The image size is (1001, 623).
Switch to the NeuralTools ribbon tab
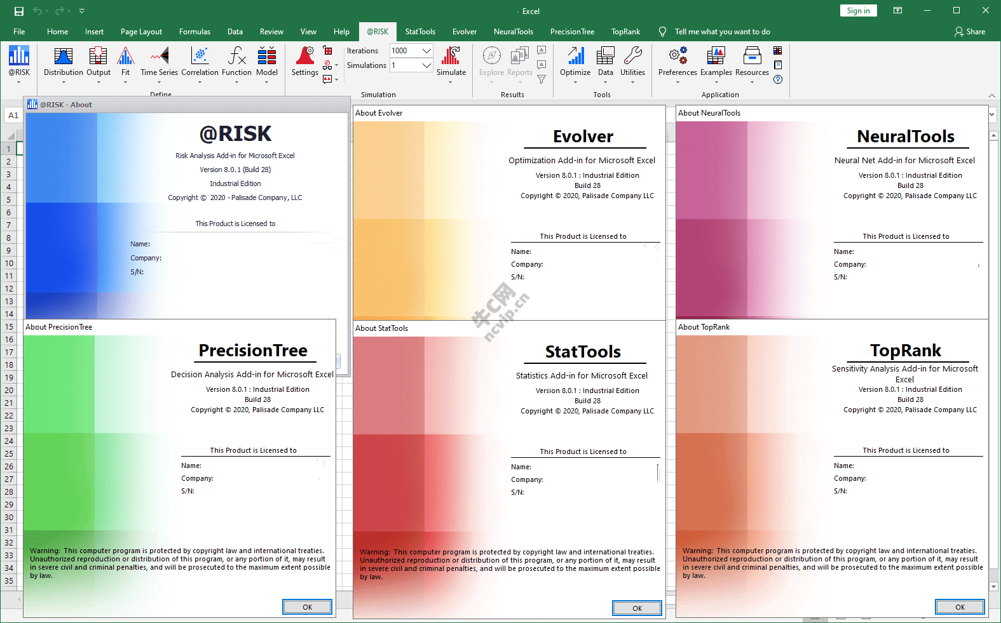pos(514,32)
